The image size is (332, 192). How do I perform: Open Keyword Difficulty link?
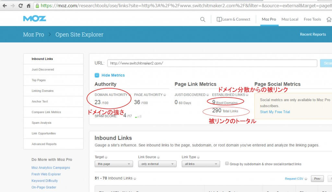[x=44, y=181]
